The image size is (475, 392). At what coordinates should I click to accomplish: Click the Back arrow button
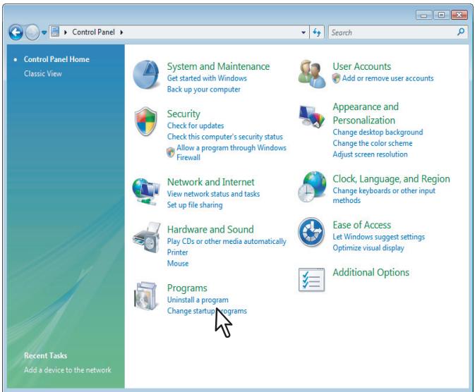[16, 32]
